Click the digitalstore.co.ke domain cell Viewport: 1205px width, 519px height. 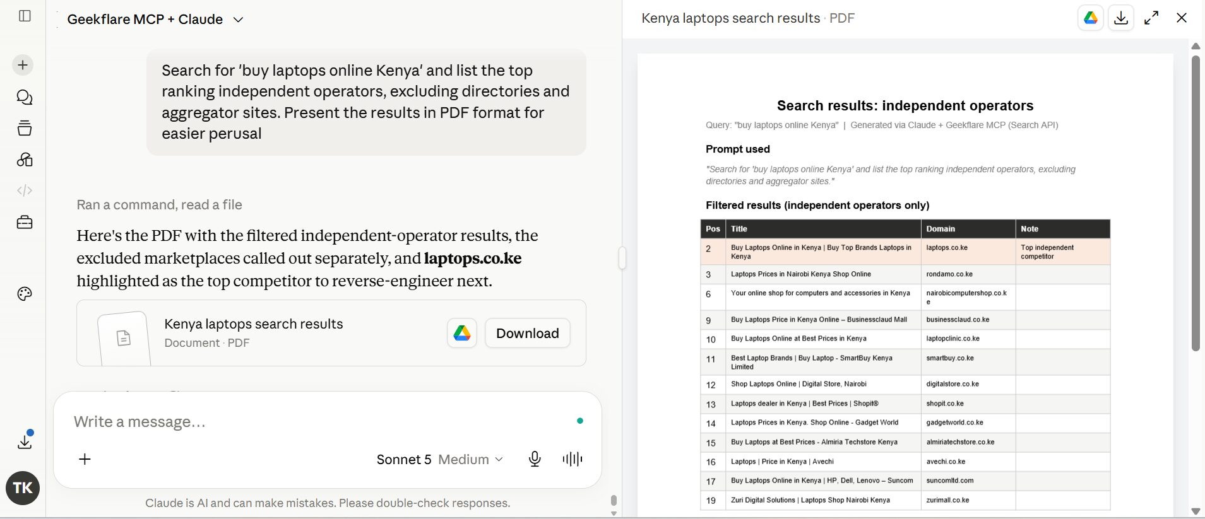point(968,384)
